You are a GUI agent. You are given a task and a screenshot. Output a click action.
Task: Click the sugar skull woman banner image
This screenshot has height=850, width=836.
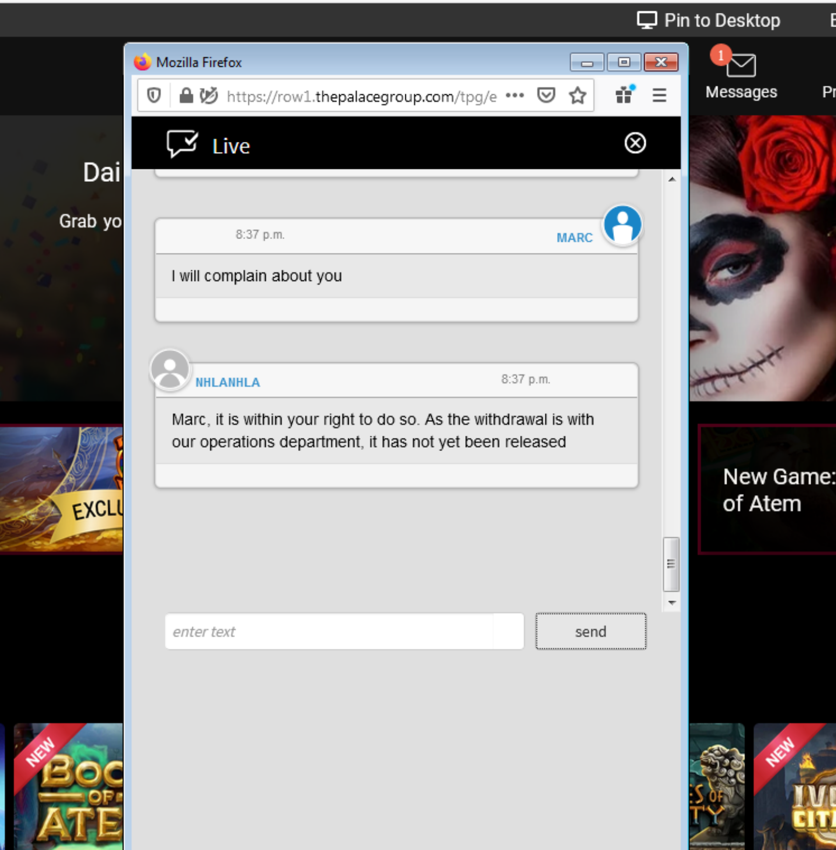(x=763, y=258)
